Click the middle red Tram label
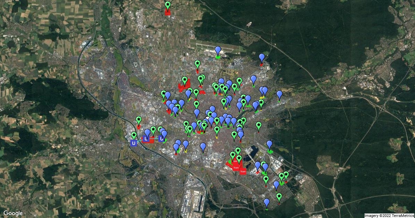Screen dimensions: 415x218 coord(236,168)
